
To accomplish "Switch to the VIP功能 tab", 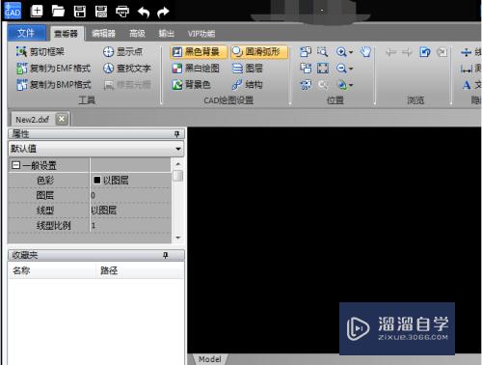I will coord(201,34).
